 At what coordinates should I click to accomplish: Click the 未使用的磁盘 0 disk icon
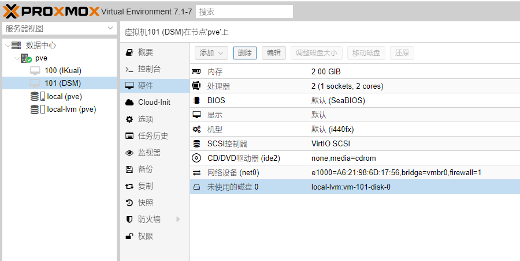tap(196, 187)
